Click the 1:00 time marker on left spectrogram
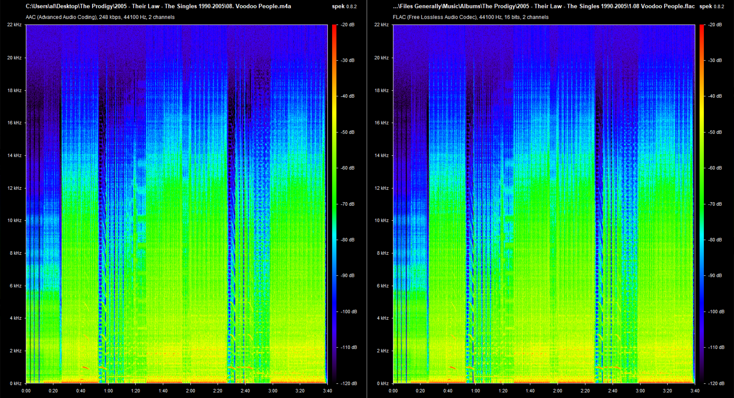 [x=108, y=391]
